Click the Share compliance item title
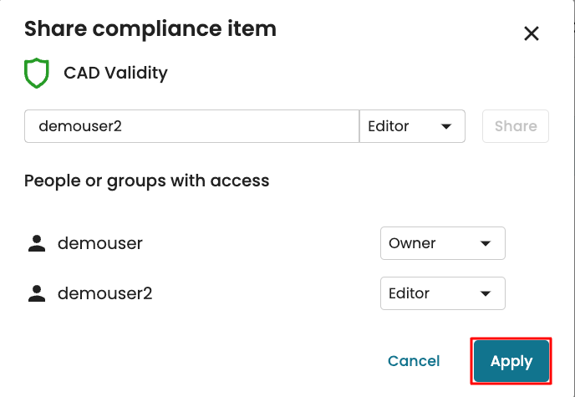 [x=150, y=29]
